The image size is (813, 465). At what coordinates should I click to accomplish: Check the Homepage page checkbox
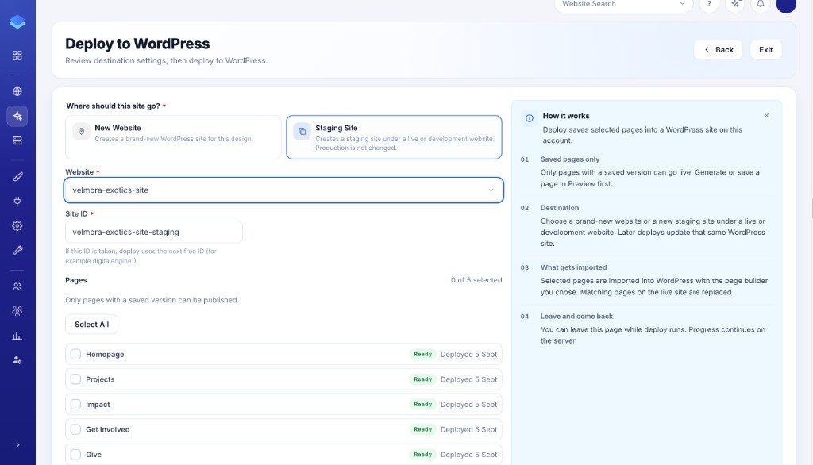(75, 354)
